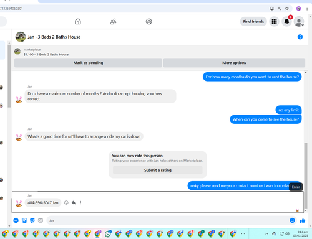Click the message 'When can you come to see the house?'
This screenshot has height=239, width=312.
click(x=266, y=119)
